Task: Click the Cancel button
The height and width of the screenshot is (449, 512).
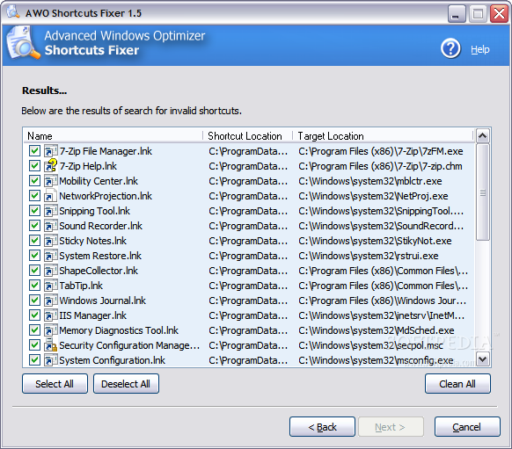Action: click(467, 426)
